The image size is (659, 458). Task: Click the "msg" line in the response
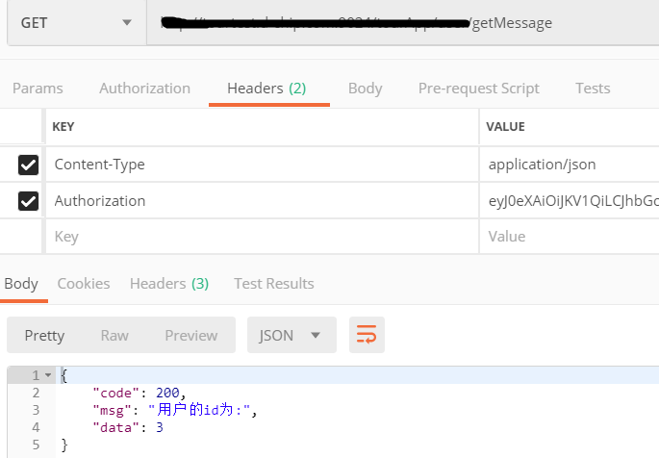[x=174, y=410]
